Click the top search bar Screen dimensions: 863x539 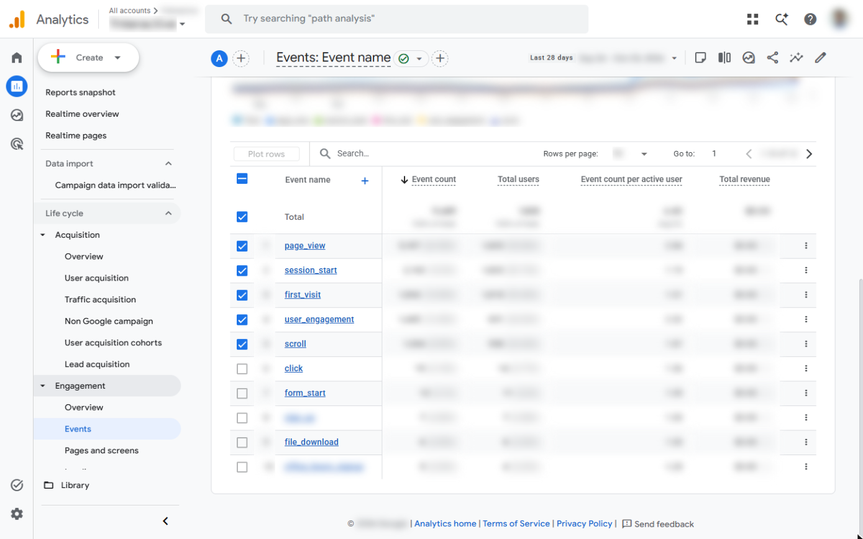pos(396,19)
